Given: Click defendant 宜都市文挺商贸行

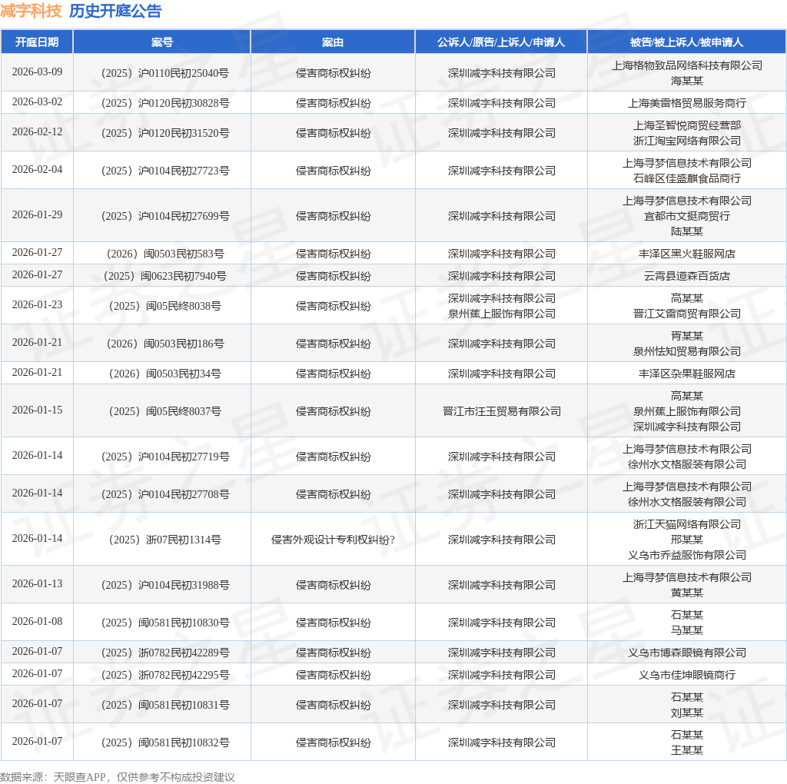Looking at the screenshot, I should (686, 216).
